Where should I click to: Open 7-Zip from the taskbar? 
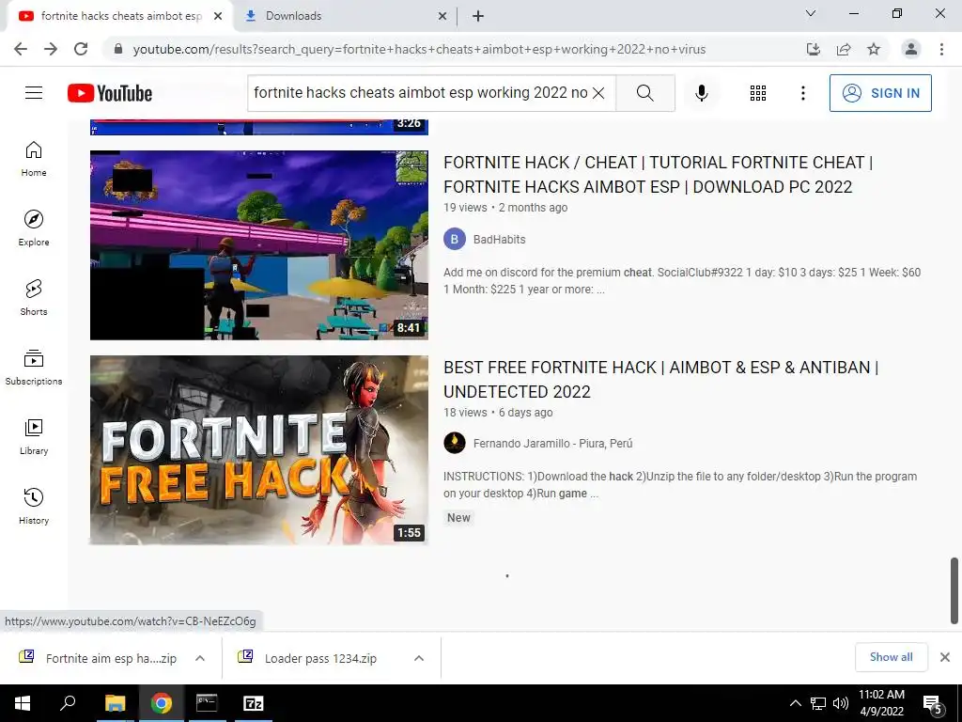pyautogui.click(x=254, y=703)
